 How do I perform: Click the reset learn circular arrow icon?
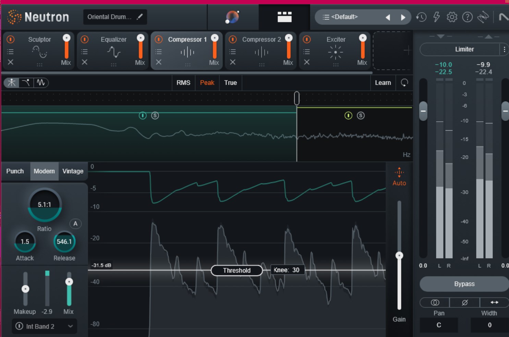[x=404, y=83]
